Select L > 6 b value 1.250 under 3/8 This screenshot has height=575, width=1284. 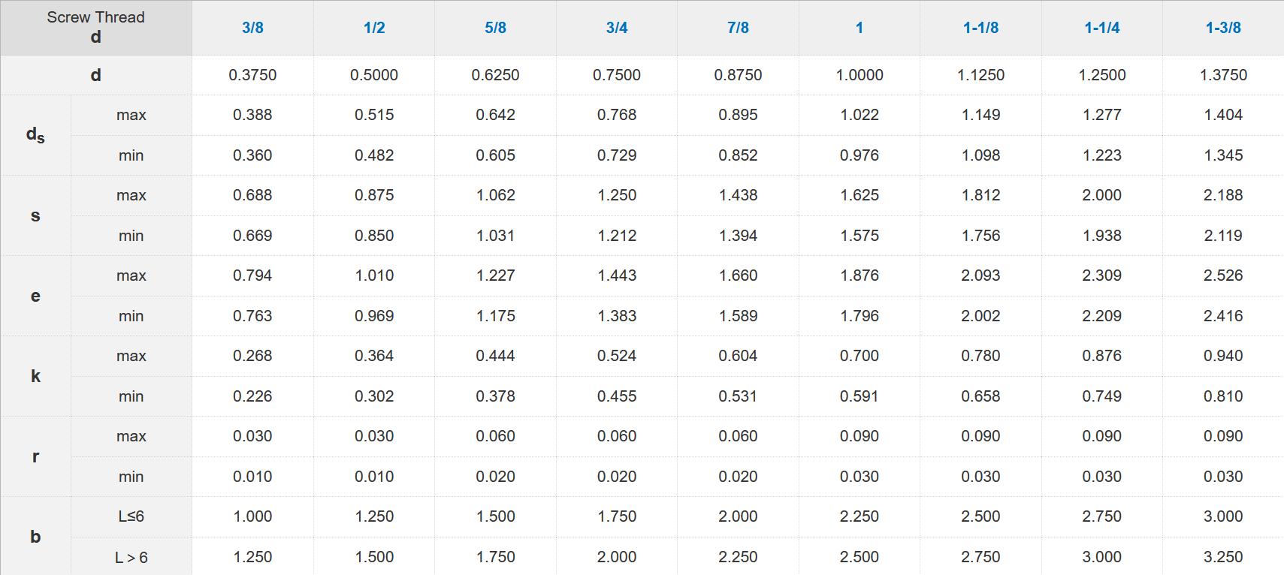pyautogui.click(x=252, y=557)
